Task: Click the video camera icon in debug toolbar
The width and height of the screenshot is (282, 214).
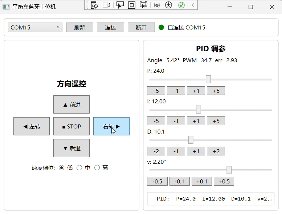Action: coord(106,5)
